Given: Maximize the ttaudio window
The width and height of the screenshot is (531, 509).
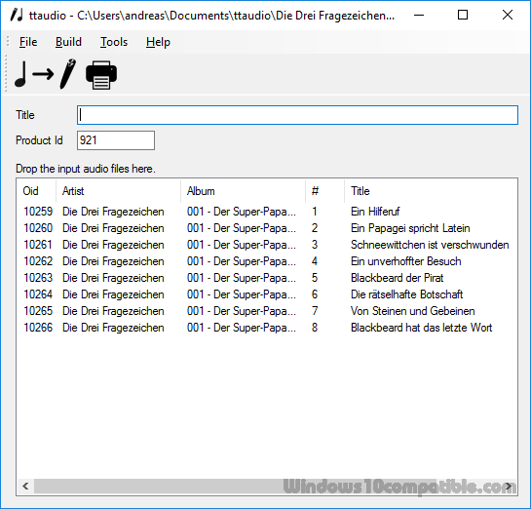Looking at the screenshot, I should (463, 15).
